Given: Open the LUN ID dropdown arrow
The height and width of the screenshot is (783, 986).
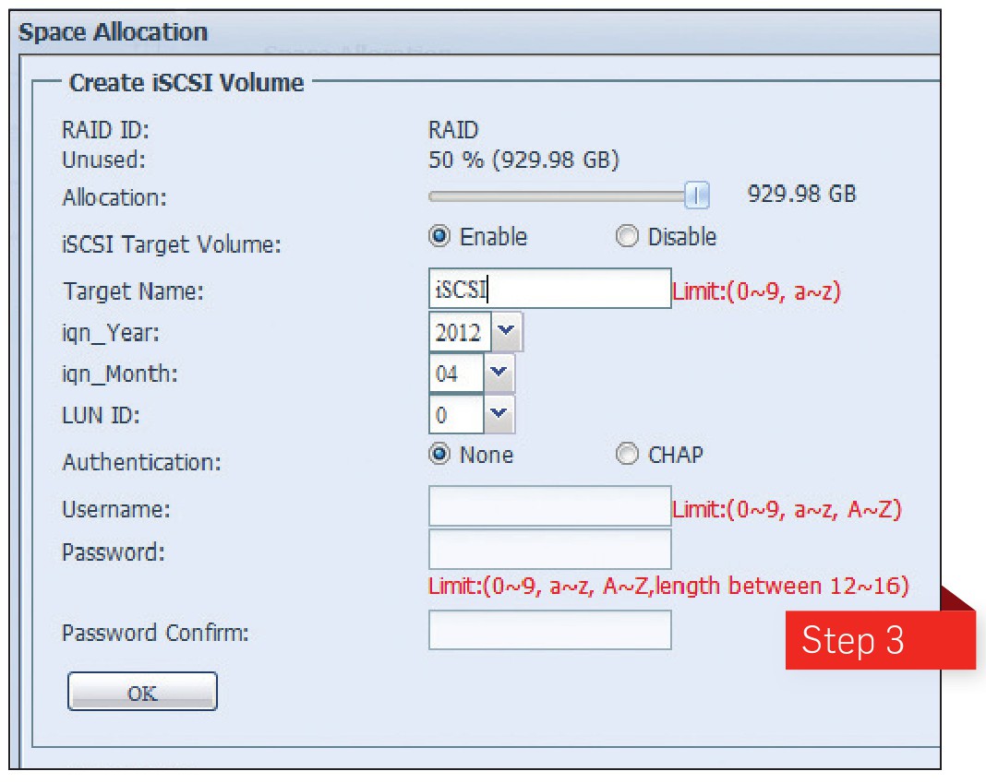Looking at the screenshot, I should coord(499,415).
